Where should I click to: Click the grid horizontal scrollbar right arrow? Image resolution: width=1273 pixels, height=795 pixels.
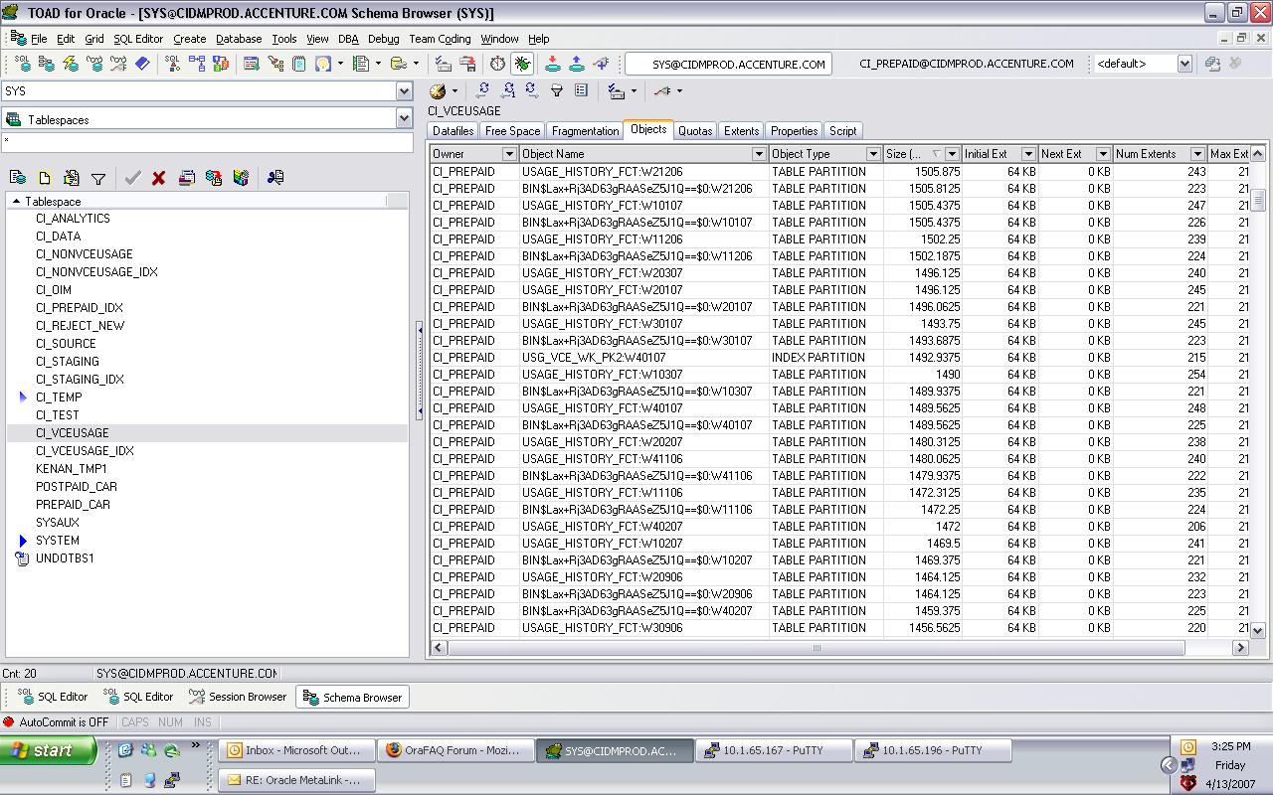[1240, 647]
